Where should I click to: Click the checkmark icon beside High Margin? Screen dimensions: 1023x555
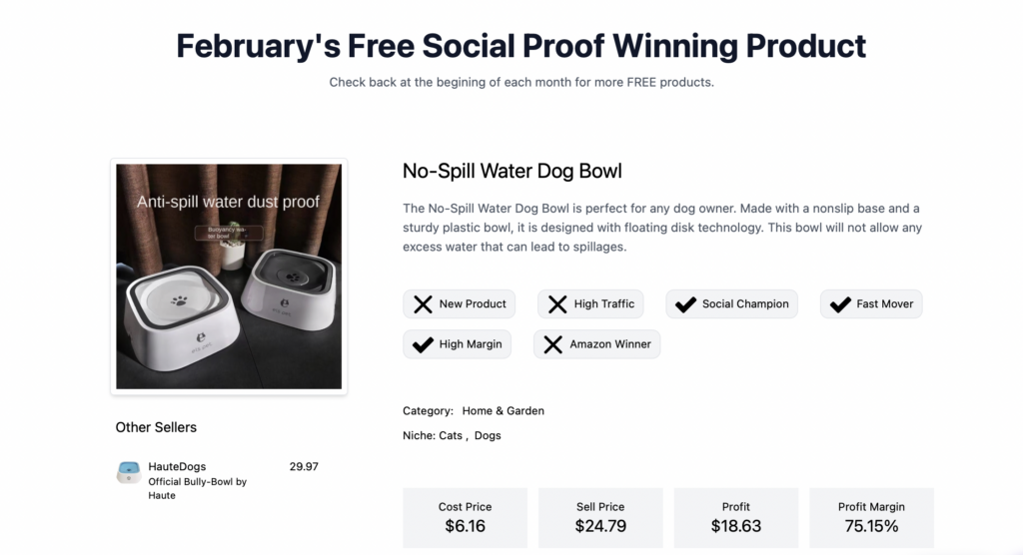coord(423,344)
